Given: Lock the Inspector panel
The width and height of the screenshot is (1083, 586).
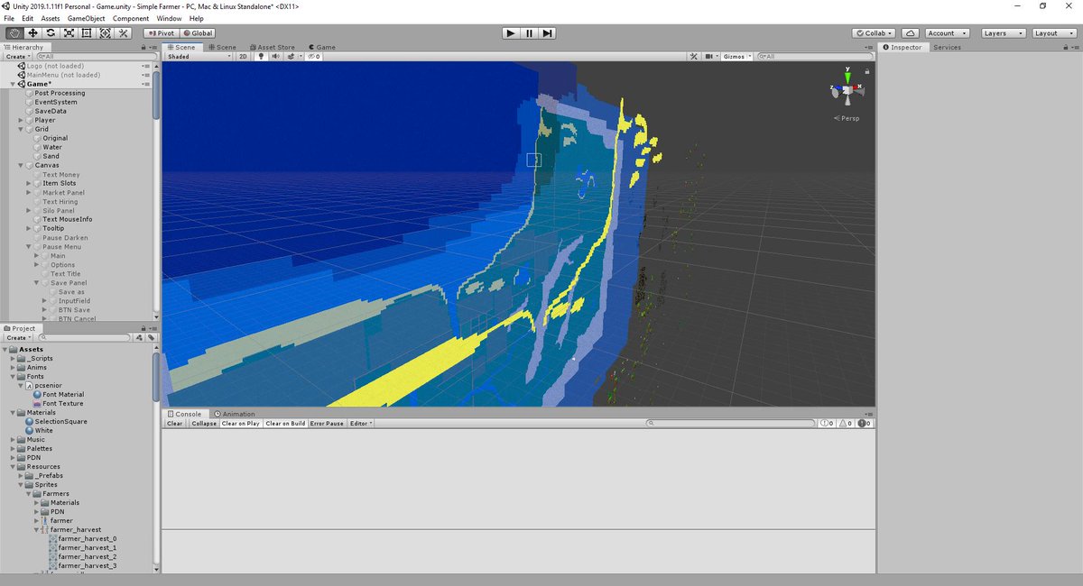Looking at the screenshot, I should tap(1067, 47).
